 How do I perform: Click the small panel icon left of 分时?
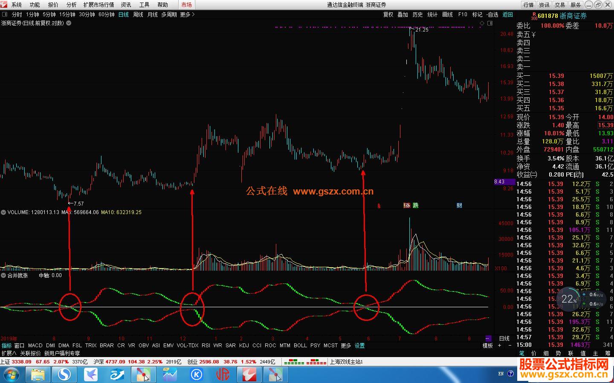pyautogui.click(x=5, y=14)
